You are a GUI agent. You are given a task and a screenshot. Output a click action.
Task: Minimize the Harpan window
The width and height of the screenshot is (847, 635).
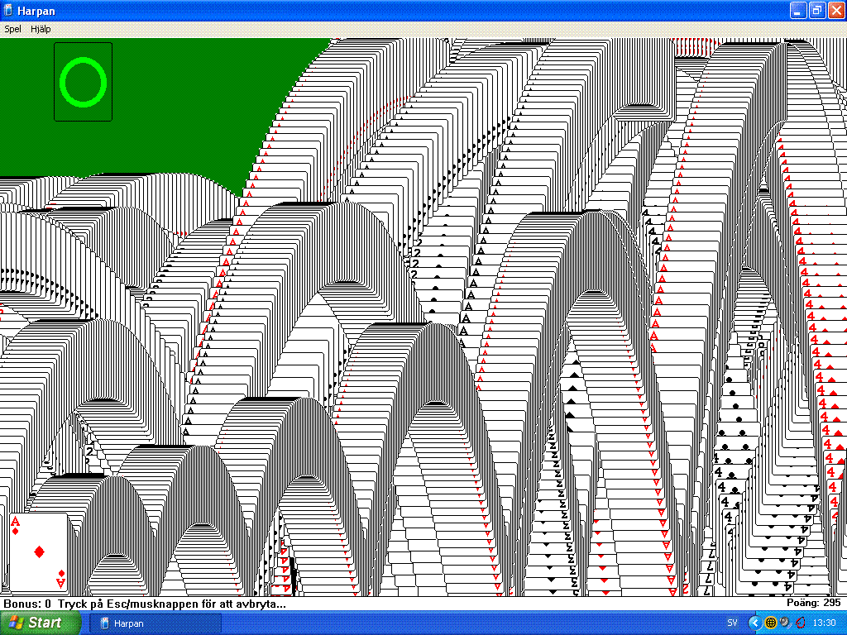click(798, 11)
